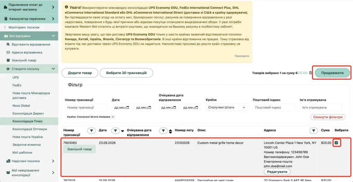Open the second Очікувана дата відправлення date picker
The image size is (353, 182).
pos(191,107)
